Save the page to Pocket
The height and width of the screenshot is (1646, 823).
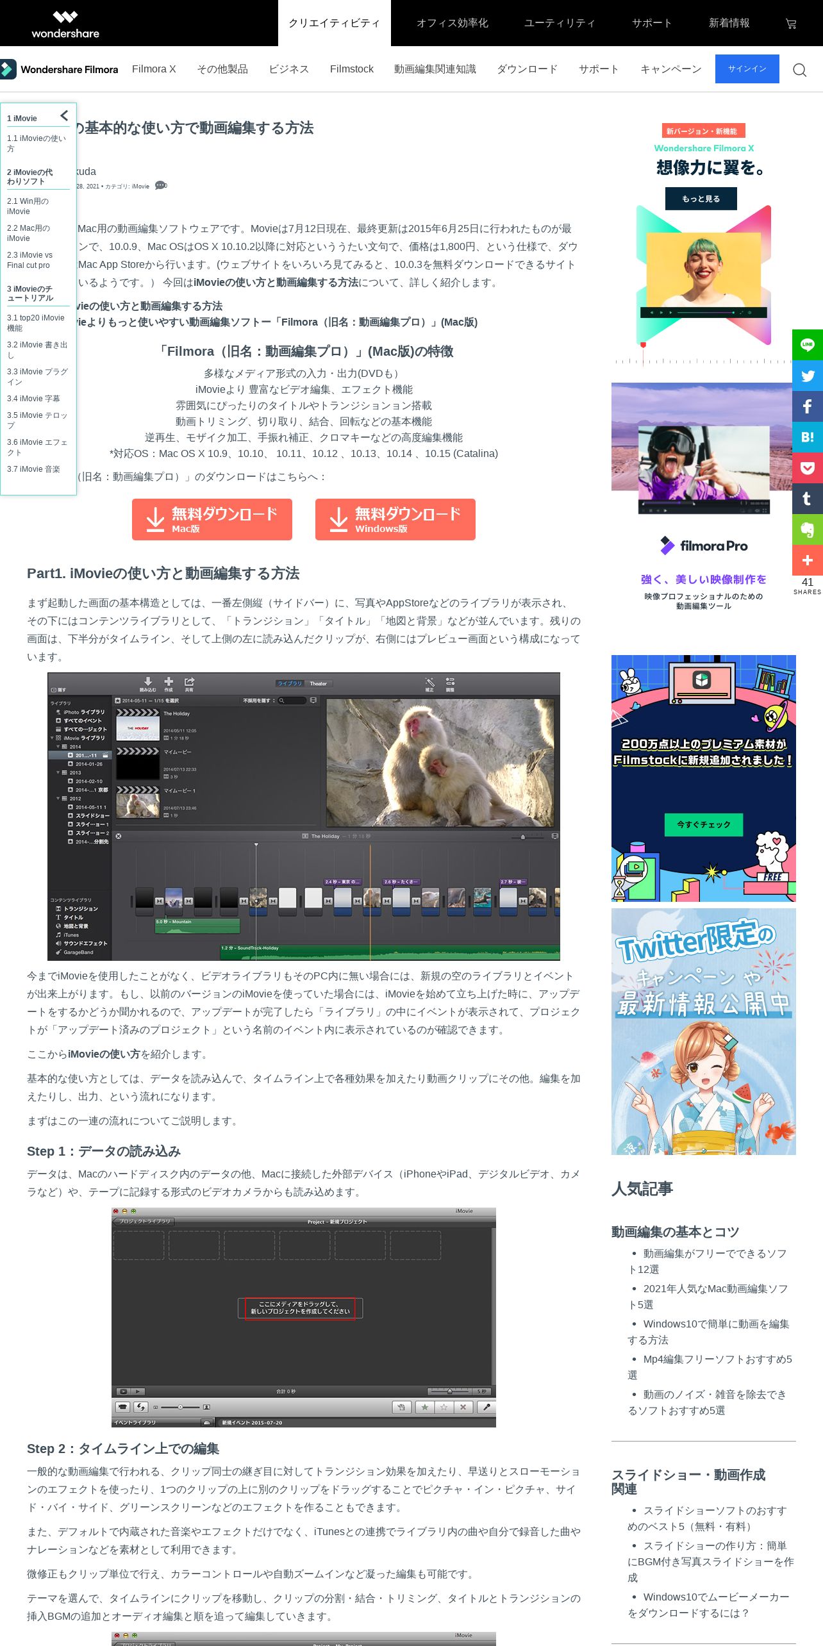(808, 468)
